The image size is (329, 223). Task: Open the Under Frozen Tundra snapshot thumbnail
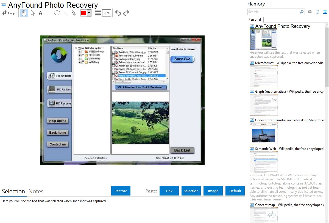click(264, 134)
